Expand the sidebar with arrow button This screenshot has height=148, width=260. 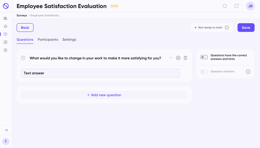(x=6, y=130)
